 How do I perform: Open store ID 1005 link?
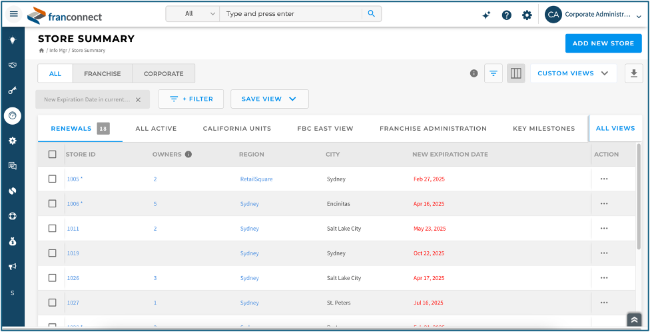click(75, 179)
